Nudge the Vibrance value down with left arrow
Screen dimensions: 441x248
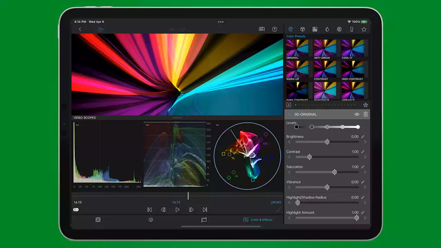pos(289,187)
